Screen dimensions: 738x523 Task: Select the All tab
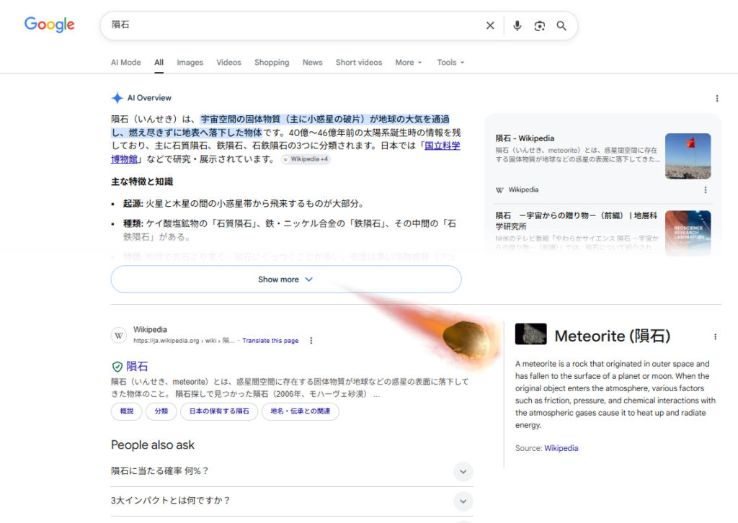pyautogui.click(x=159, y=62)
